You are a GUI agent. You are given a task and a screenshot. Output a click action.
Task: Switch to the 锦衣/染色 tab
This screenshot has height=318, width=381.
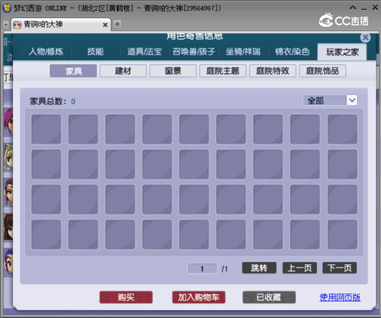[x=292, y=52]
